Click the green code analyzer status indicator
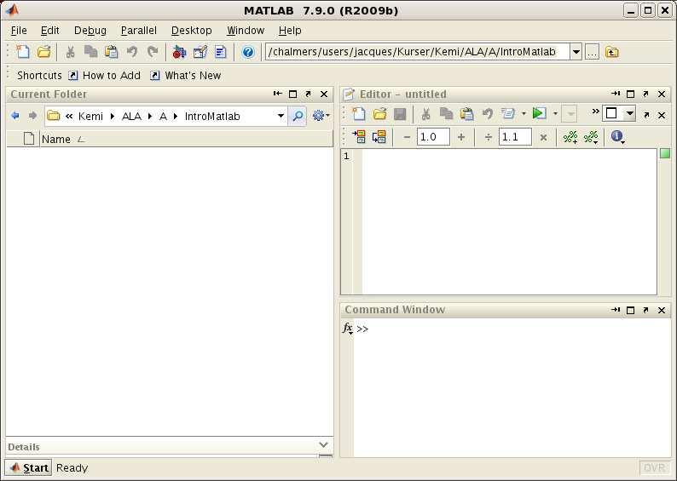This screenshot has height=481, width=677. point(665,153)
